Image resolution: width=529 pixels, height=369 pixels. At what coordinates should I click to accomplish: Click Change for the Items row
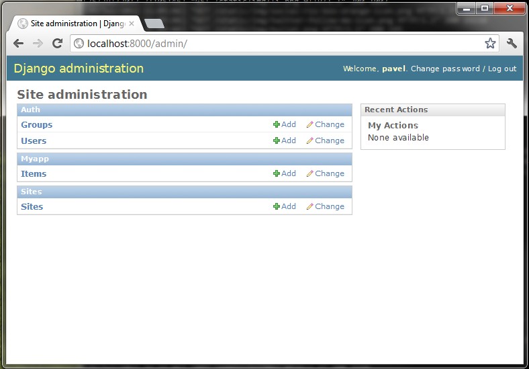pyautogui.click(x=326, y=173)
